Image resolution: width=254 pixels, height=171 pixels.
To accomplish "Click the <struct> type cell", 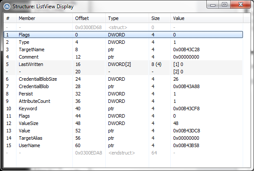I will (x=118, y=27).
